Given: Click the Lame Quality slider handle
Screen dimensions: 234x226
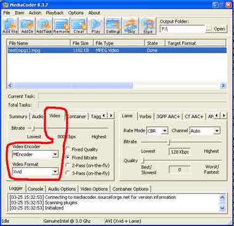Looking at the screenshot, I should pos(143,161).
